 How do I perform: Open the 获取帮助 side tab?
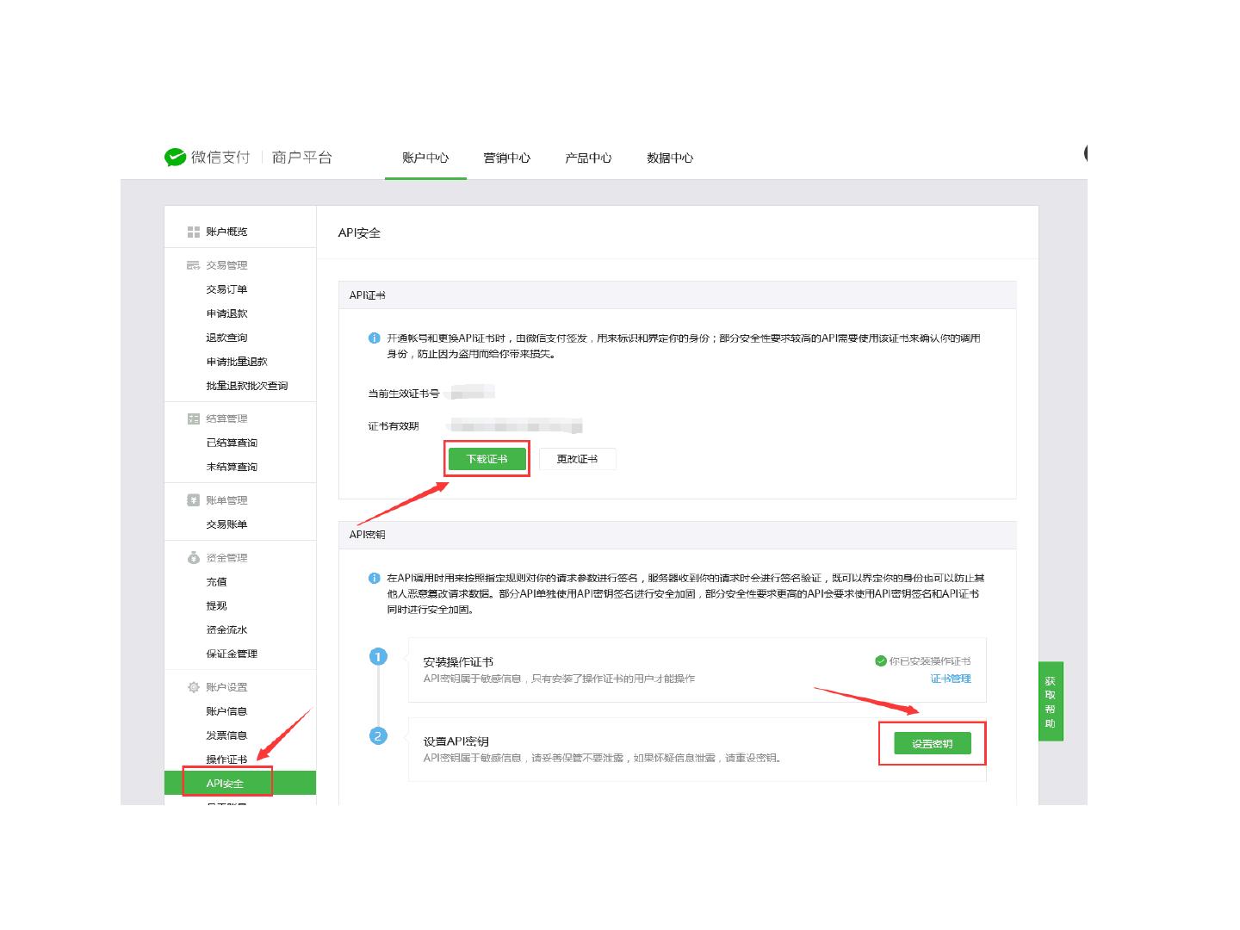coord(1051,702)
